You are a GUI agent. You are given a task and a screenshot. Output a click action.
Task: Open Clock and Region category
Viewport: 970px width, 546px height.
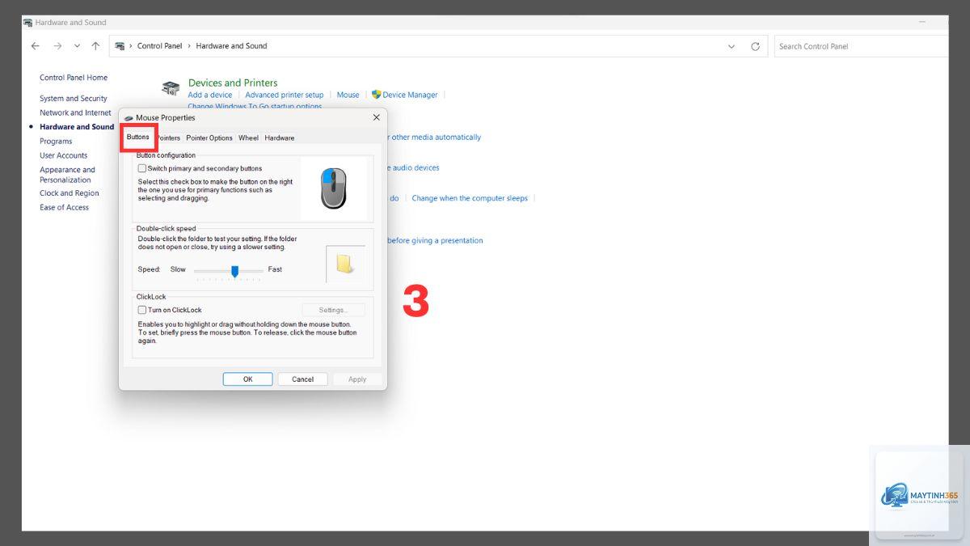[x=70, y=193]
